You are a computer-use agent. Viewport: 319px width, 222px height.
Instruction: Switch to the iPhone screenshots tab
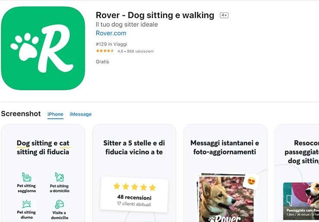point(55,114)
